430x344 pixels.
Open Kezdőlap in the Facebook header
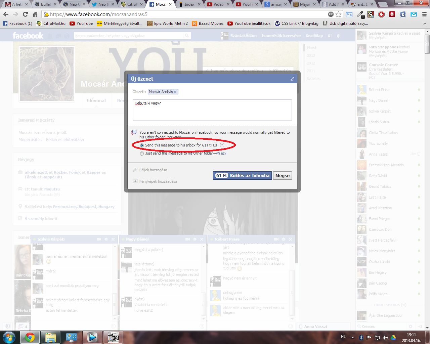[x=314, y=36]
